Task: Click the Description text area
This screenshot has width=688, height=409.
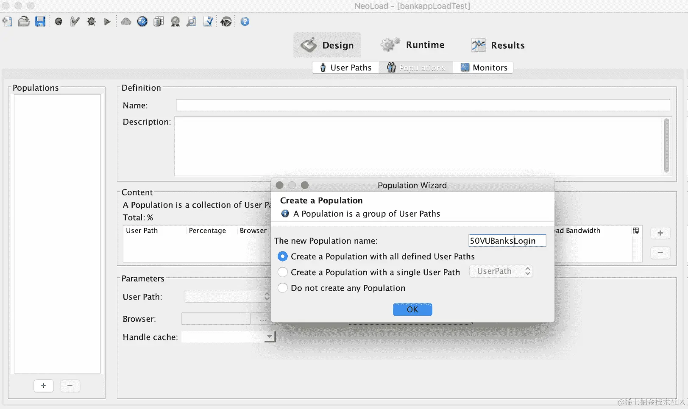Action: point(419,147)
